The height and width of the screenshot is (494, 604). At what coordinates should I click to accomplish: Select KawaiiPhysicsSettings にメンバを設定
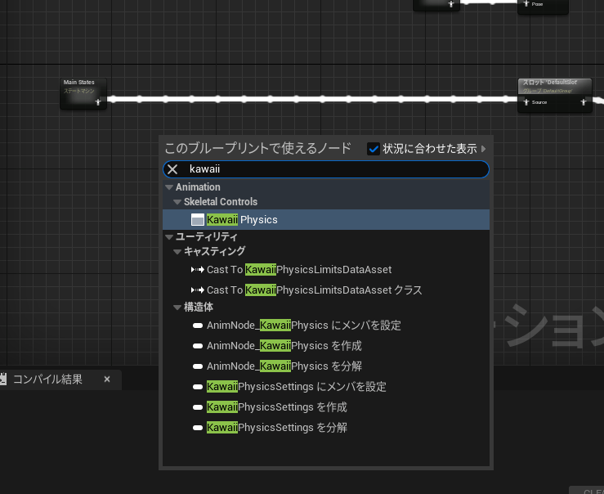click(326, 387)
